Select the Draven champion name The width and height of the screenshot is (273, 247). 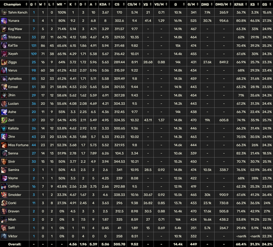click(14, 212)
